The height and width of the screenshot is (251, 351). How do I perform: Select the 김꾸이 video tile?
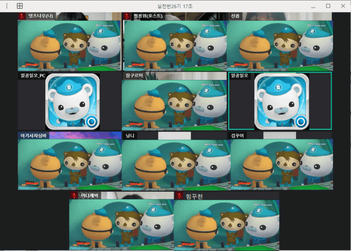point(281,161)
